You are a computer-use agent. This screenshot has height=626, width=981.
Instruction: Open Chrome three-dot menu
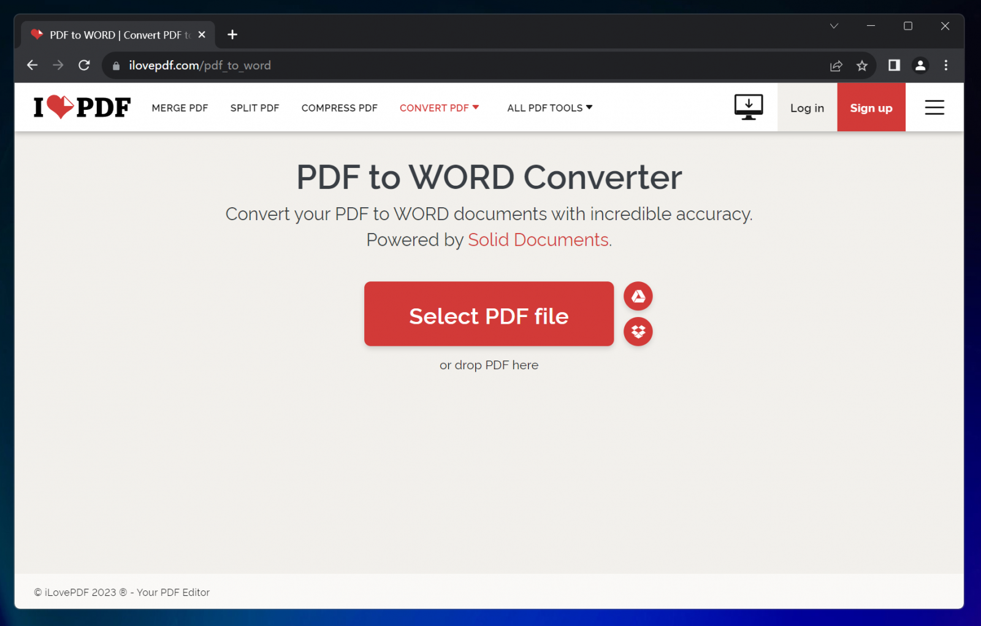946,65
